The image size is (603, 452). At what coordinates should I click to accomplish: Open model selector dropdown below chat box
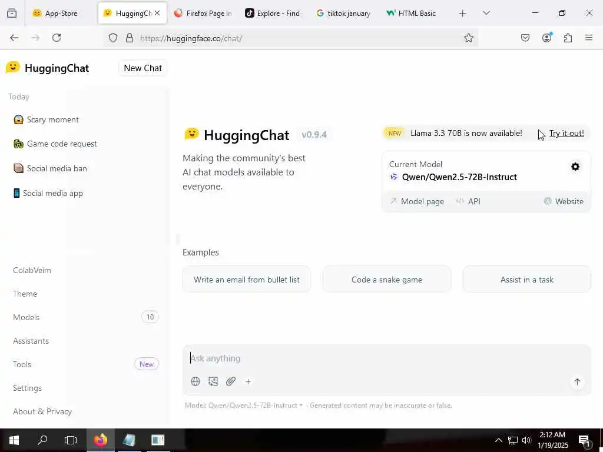coord(244,405)
